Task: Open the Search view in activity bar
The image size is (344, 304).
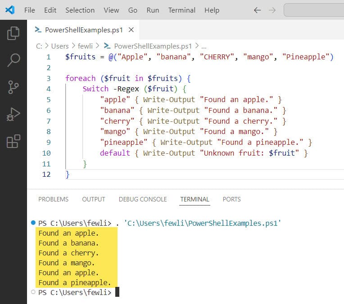Action: click(14, 60)
